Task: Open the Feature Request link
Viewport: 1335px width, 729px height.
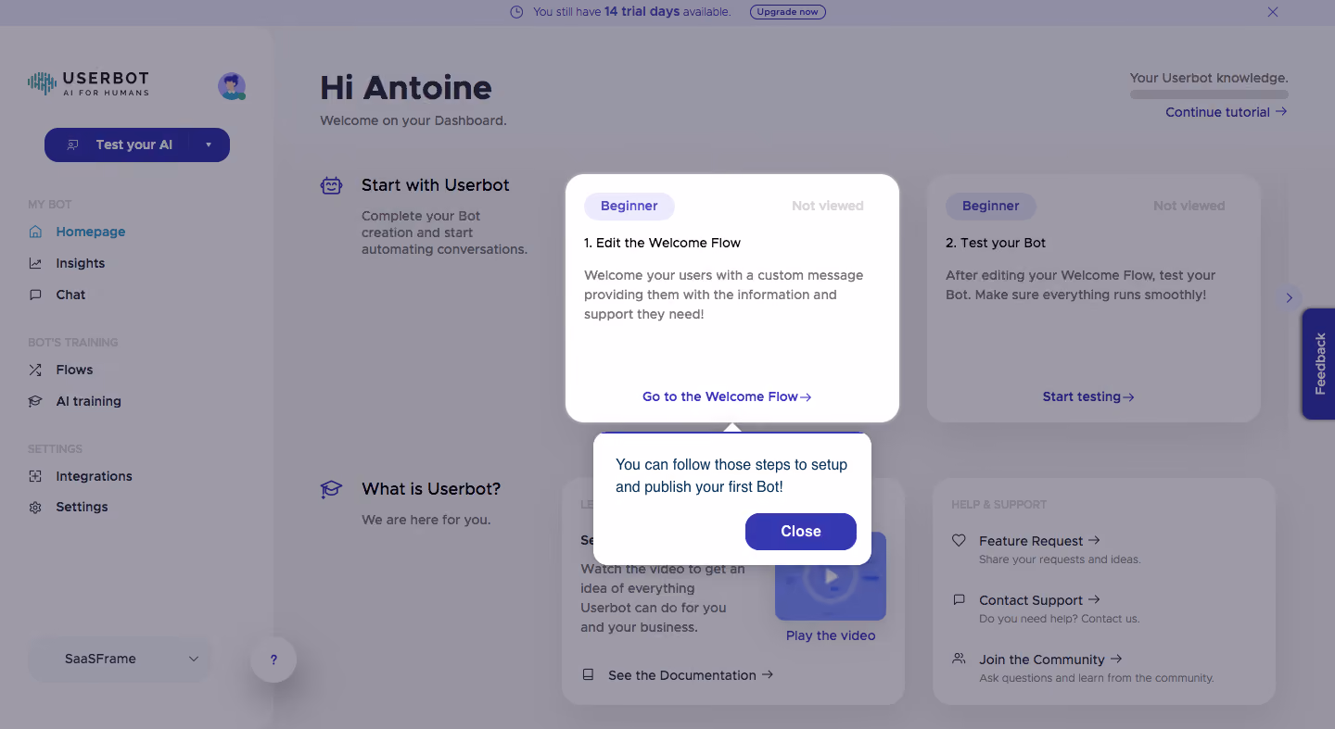Action: pyautogui.click(x=1039, y=540)
